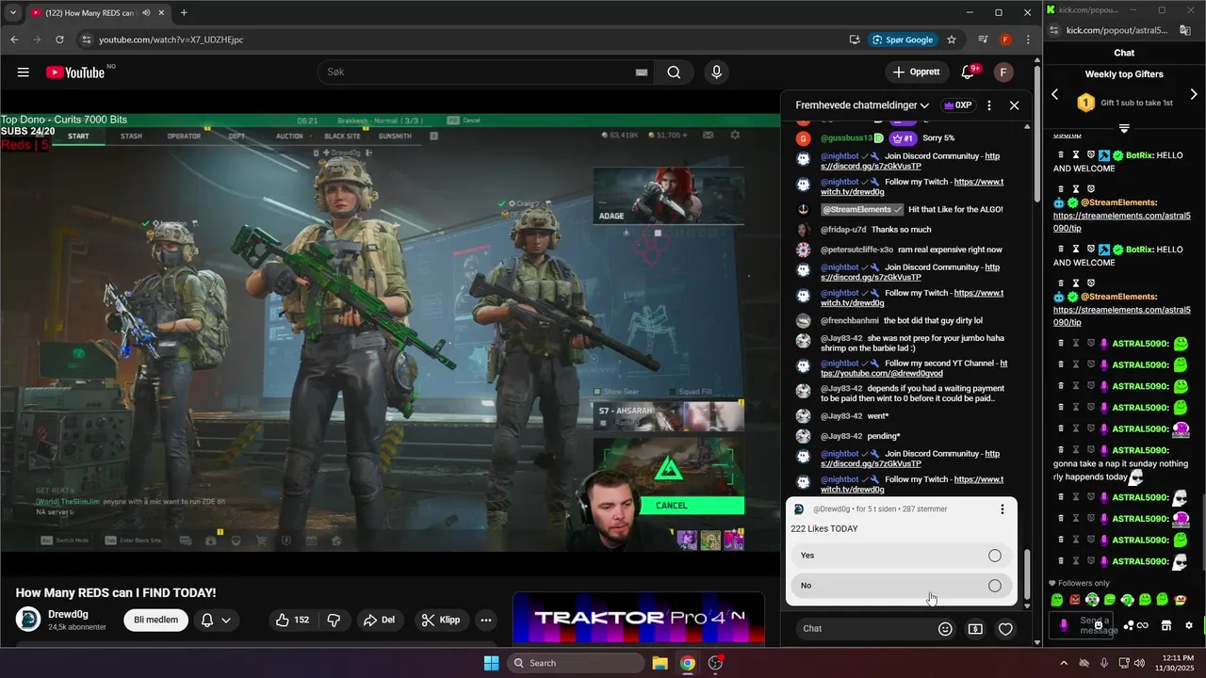Open a new Chrome tab
This screenshot has height=678, width=1206.
pos(184,13)
